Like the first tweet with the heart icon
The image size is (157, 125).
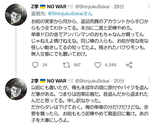click(97, 65)
